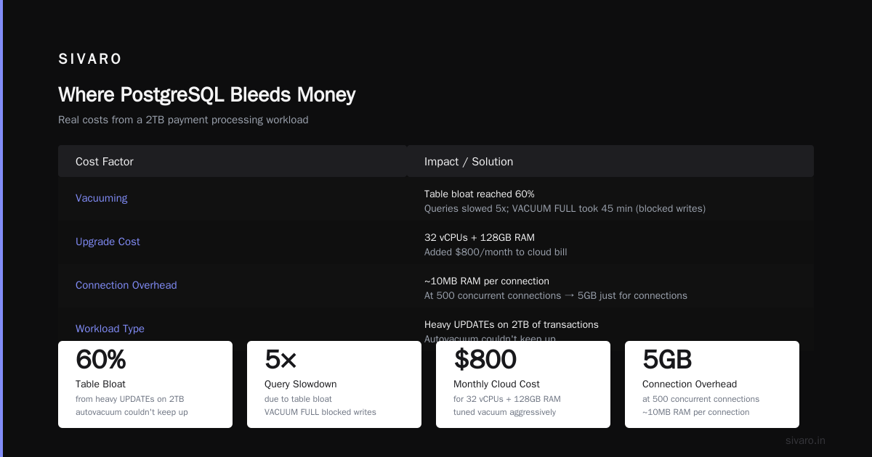872x457 pixels.
Task: Click the Workload Type row label
Action: tap(110, 329)
